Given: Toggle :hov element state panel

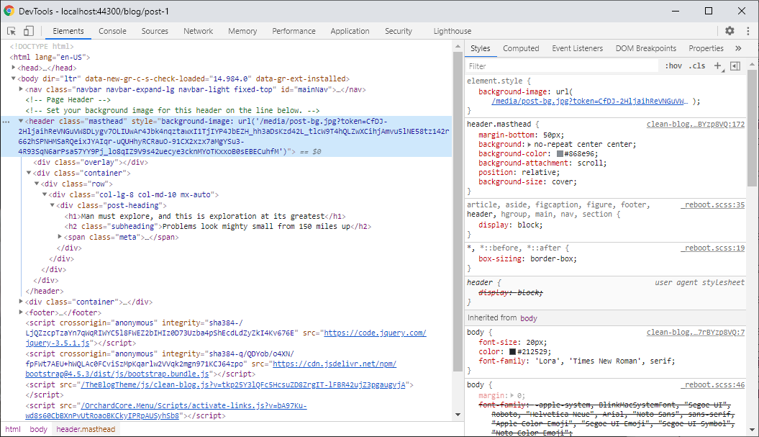Looking at the screenshot, I should coord(673,66).
